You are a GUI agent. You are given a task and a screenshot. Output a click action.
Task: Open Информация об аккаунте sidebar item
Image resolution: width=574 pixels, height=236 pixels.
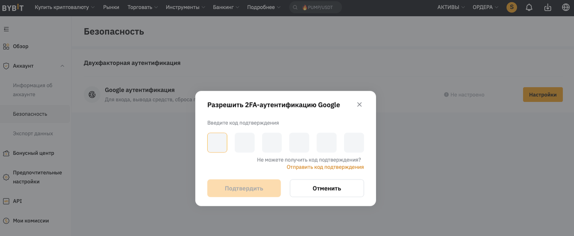(x=32, y=90)
